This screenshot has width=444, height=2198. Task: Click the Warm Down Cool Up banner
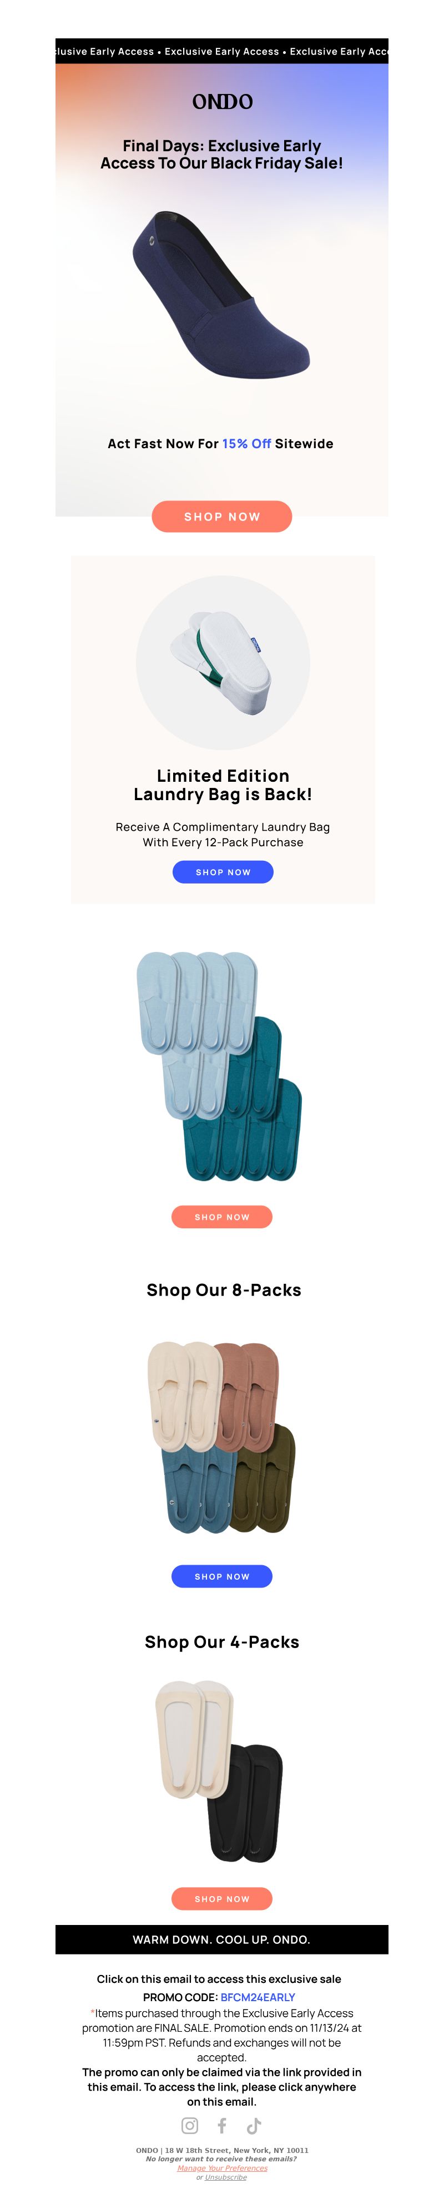221,1939
